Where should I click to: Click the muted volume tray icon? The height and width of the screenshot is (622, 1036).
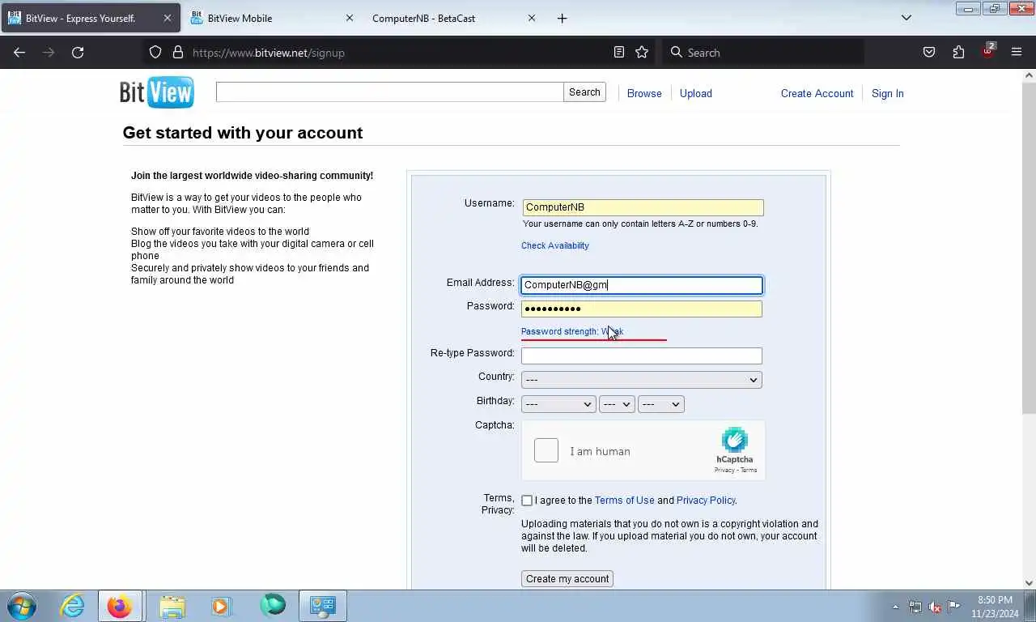935,607
